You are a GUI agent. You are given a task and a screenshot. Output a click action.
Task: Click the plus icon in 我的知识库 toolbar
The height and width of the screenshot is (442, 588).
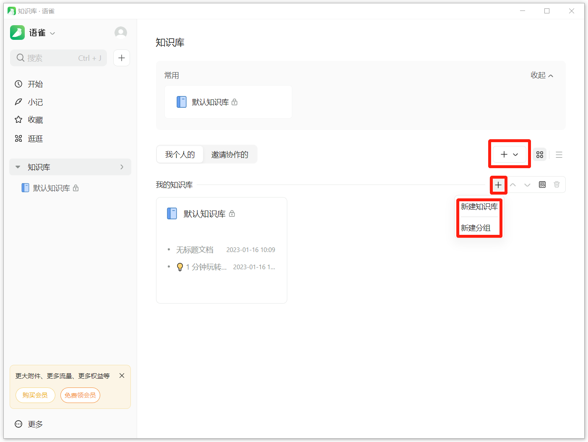coord(498,185)
